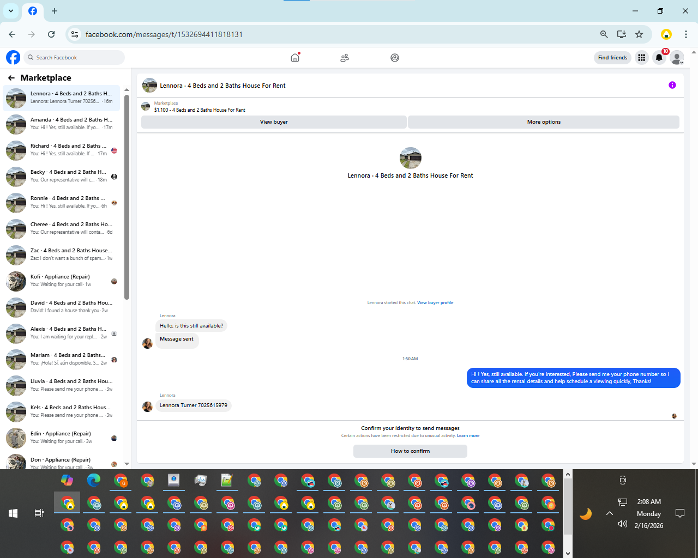Open Amanda's 4 Beds conversation
This screenshot has height=558, width=698.
pos(62,124)
